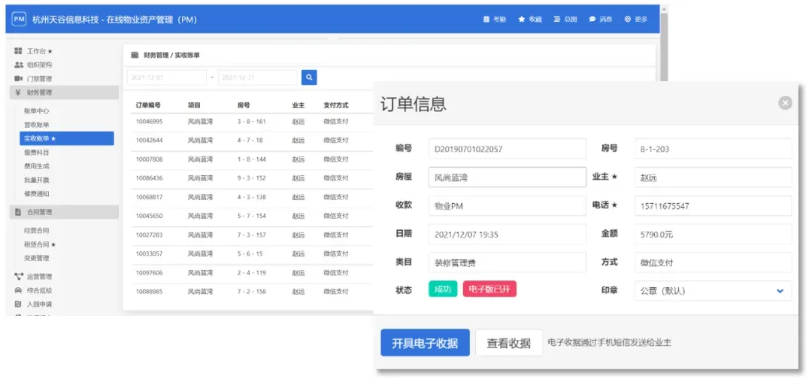Screen dimensions: 812x379
Task: Open 账单中心 in the sidebar
Action: pos(36,111)
